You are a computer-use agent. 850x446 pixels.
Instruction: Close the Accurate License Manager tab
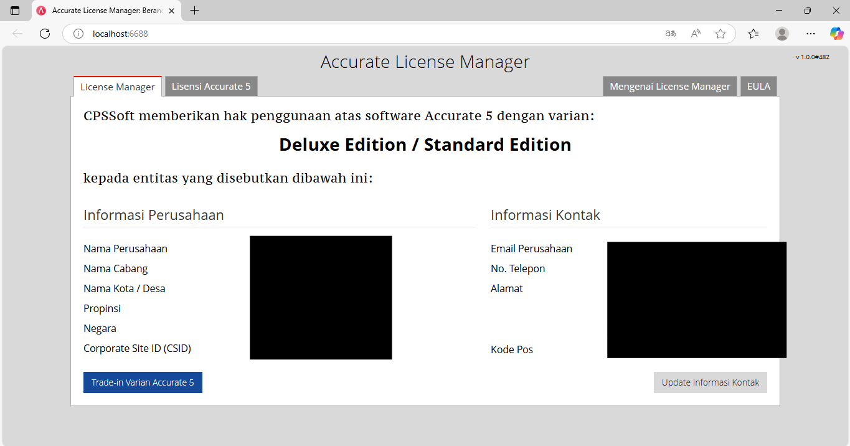point(172,11)
